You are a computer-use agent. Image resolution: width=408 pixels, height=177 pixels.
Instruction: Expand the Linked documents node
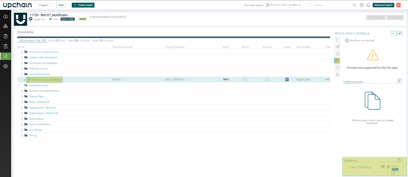pos(19,85)
